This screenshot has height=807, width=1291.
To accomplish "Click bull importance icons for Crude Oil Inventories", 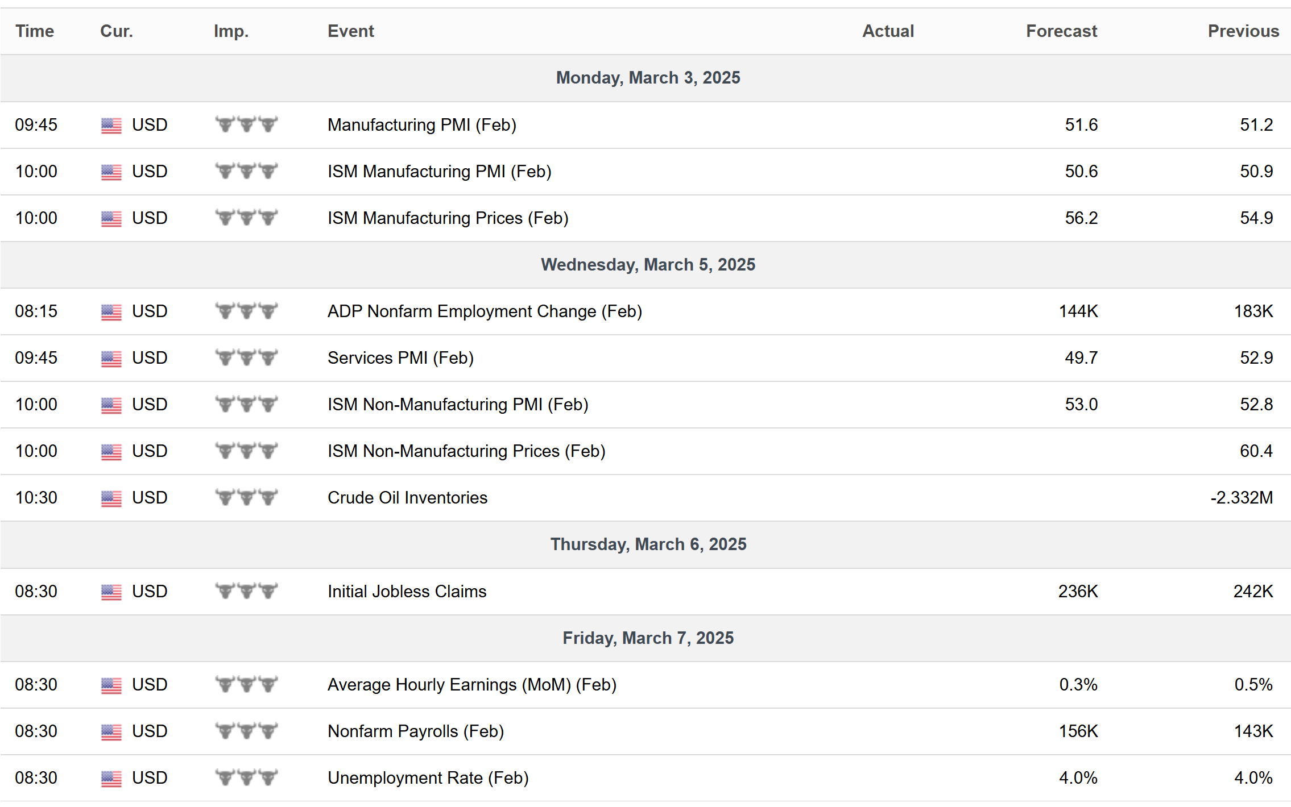I will pyautogui.click(x=246, y=497).
